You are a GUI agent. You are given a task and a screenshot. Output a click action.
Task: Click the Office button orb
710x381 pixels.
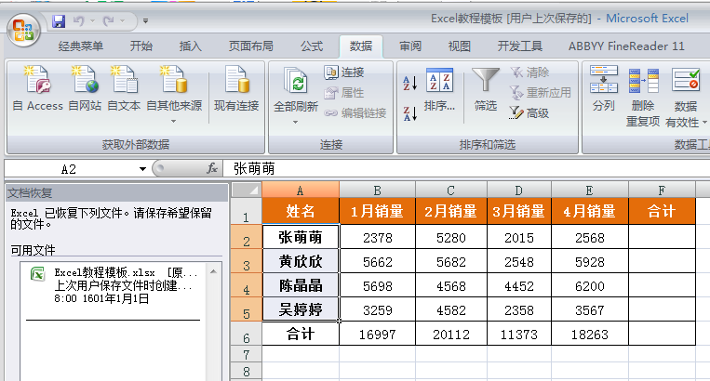23,31
